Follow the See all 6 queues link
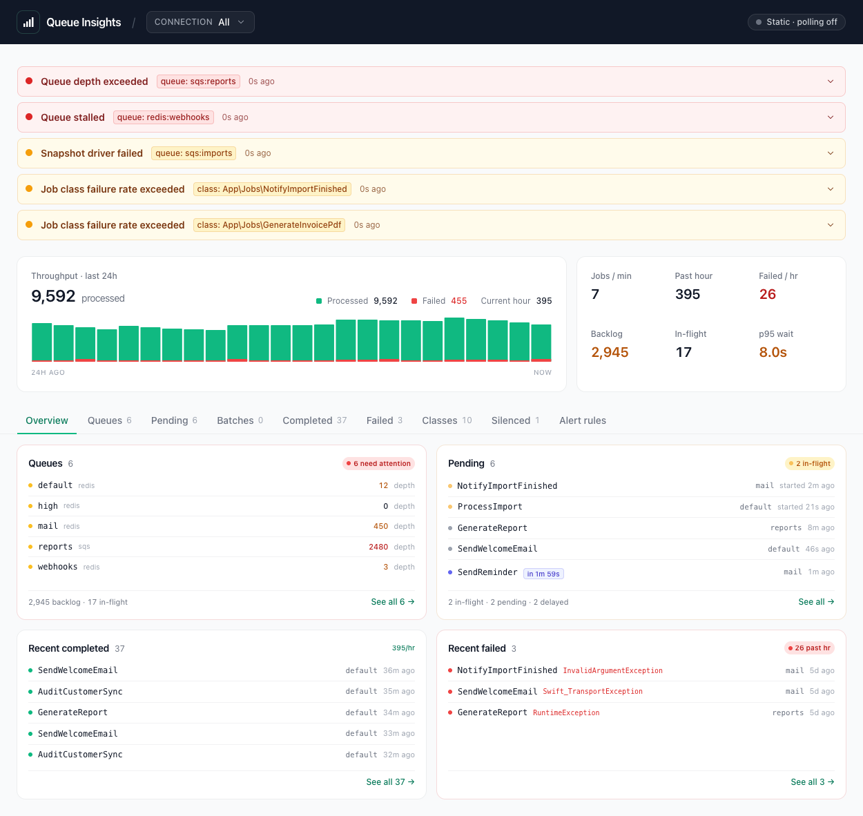The width and height of the screenshot is (863, 816). pyautogui.click(x=393, y=602)
